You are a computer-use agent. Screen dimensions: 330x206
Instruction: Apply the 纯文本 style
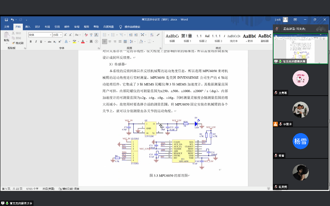pyautogui.click(x=234, y=38)
